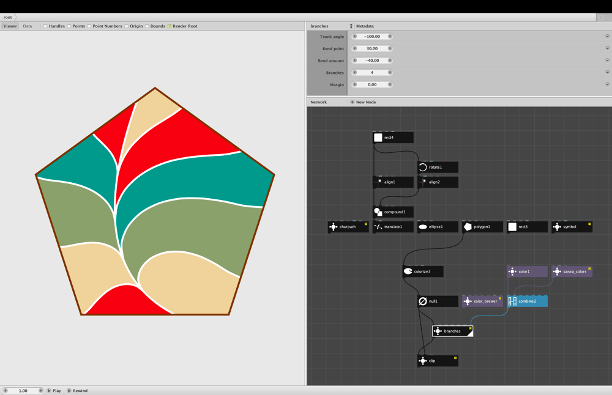The image size is (612, 395).
Task: Select the sanzo_colors node icon
Action: (557, 271)
